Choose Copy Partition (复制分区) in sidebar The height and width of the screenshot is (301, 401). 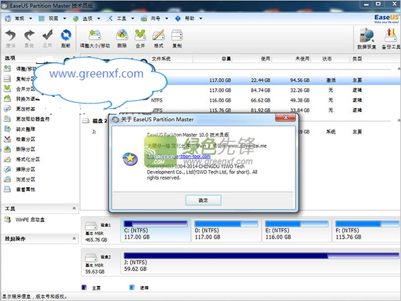tap(19, 79)
